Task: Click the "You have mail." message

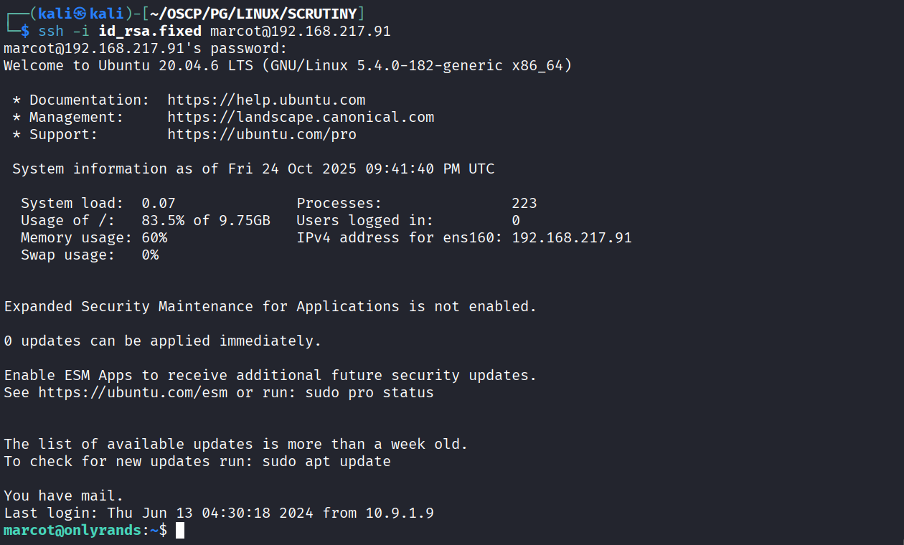Action: (x=64, y=496)
